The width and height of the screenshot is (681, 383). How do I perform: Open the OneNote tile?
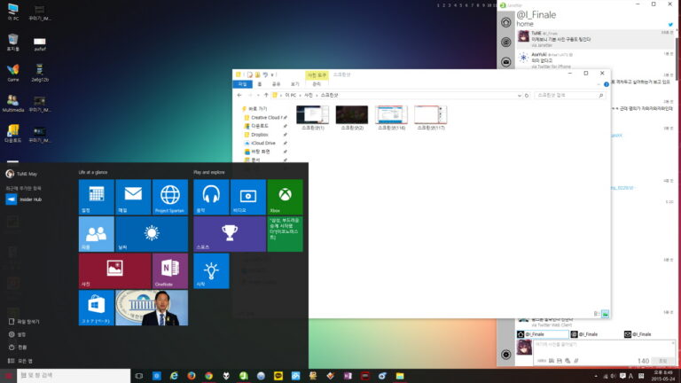[170, 270]
